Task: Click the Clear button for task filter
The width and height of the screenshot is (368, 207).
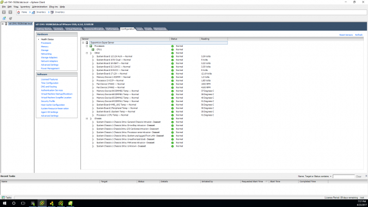Action: [x=359, y=177]
